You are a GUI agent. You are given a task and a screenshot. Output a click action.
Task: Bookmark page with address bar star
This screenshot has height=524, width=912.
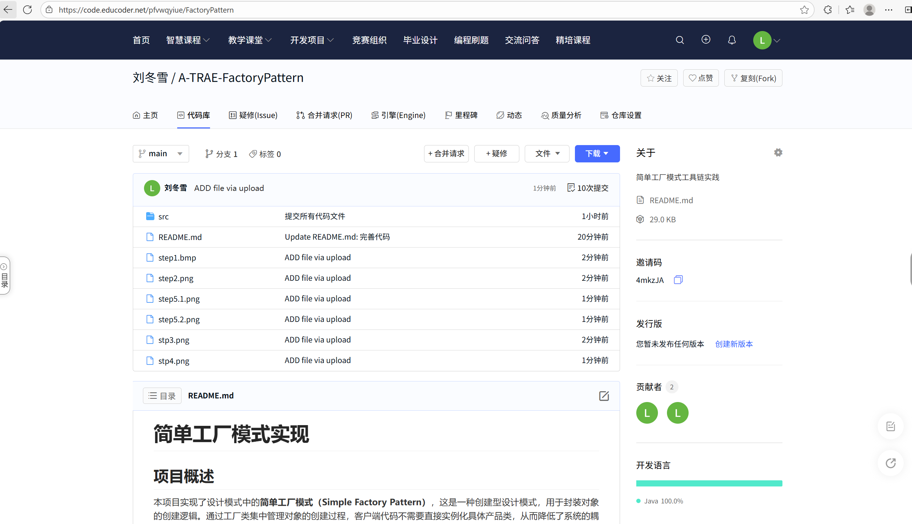point(804,10)
